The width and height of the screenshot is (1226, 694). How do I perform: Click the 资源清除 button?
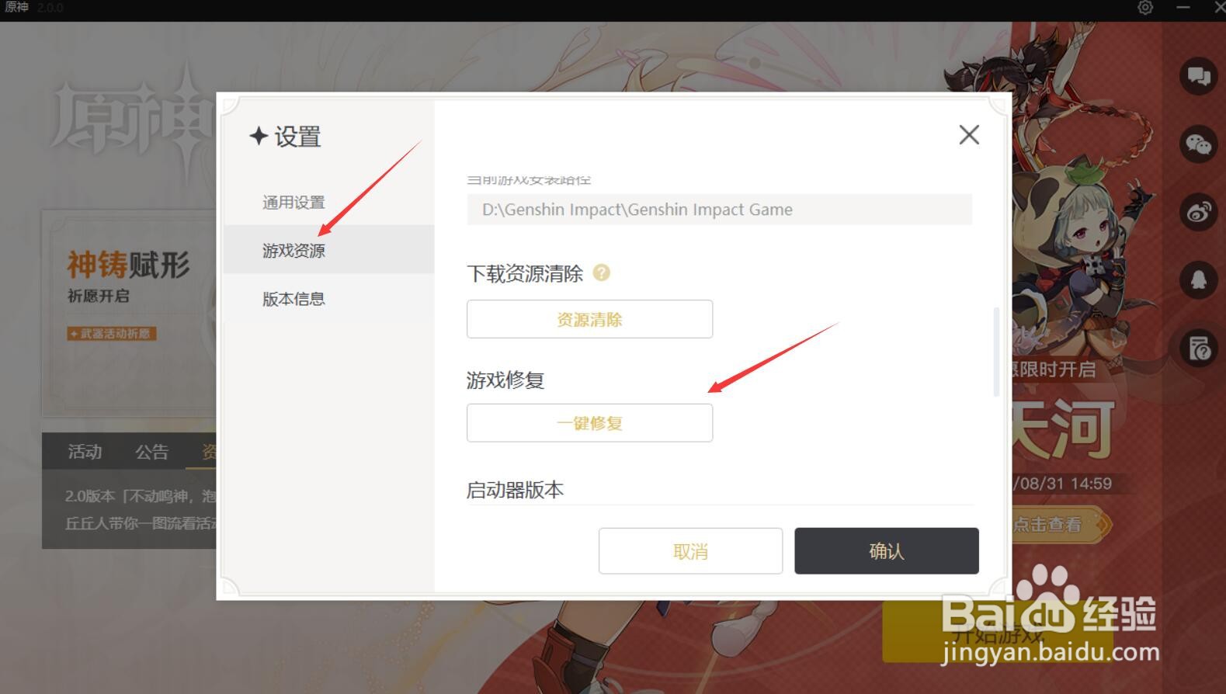point(589,319)
